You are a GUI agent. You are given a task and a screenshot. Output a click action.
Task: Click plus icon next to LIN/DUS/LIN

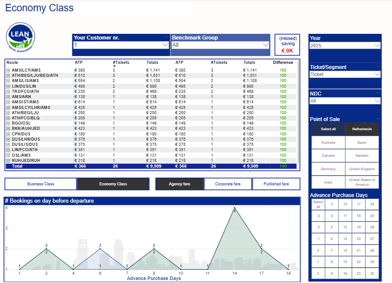8,86
